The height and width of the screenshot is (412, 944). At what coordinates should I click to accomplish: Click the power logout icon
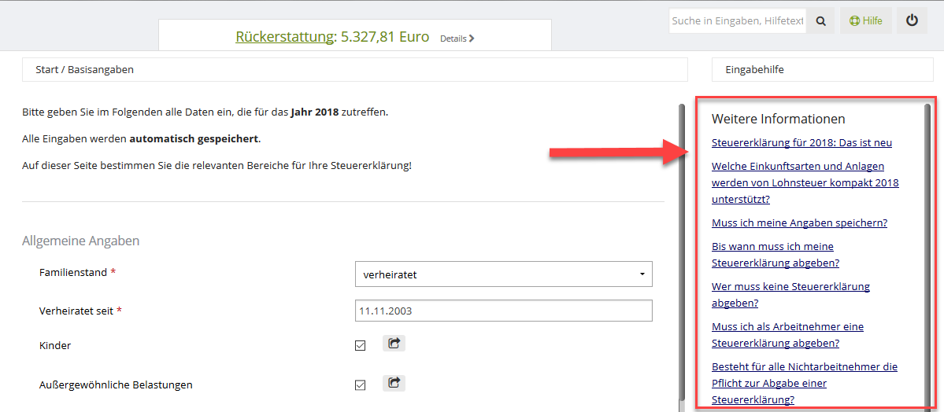coord(912,21)
